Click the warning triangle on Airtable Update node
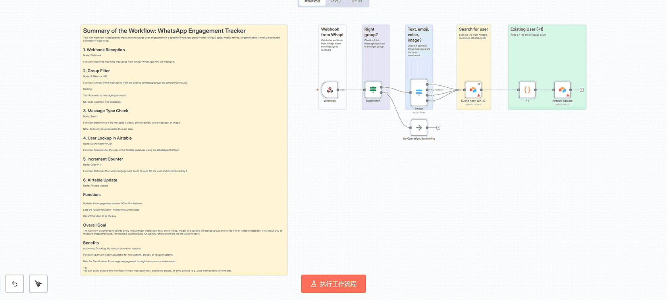 [x=568, y=95]
